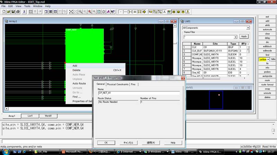Click the Name field containing CP_NET_A1
This screenshot has height=155, width=277.
(x=139, y=93)
